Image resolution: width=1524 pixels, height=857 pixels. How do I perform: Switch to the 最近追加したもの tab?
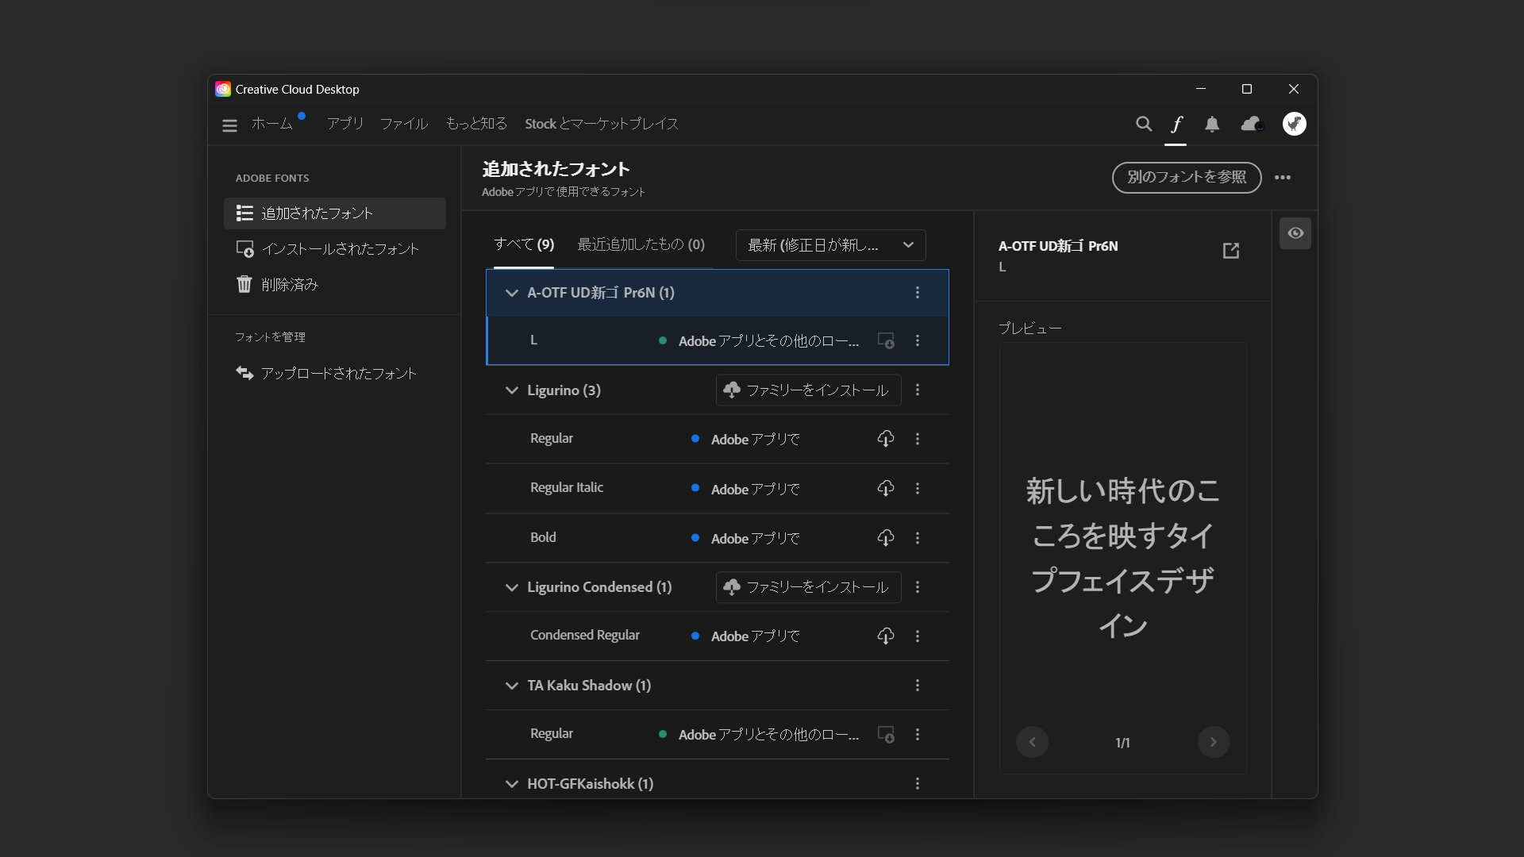(641, 244)
